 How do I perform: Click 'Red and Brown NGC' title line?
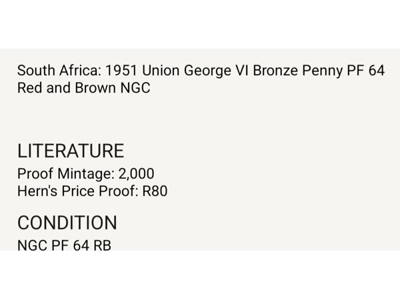pyautogui.click(x=84, y=88)
